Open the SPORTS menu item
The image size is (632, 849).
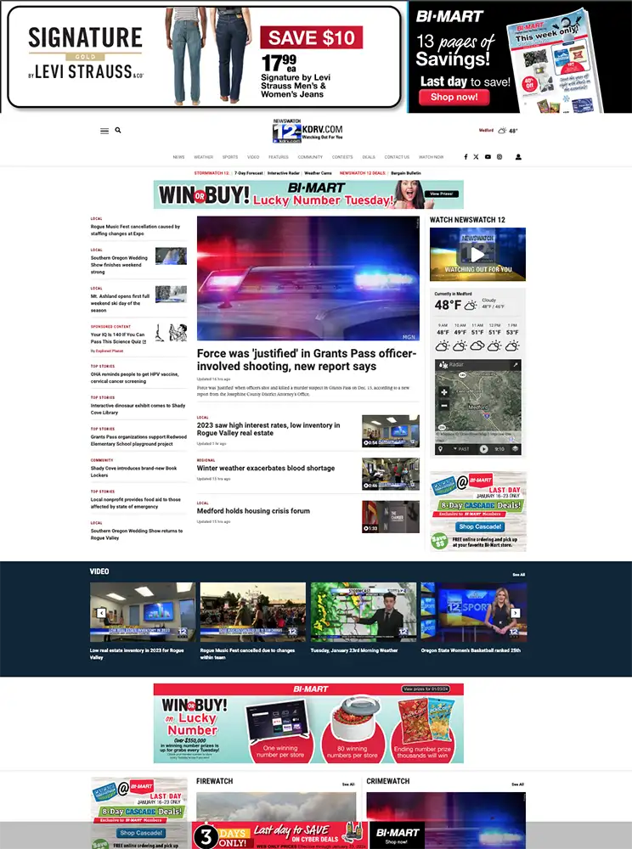[230, 157]
